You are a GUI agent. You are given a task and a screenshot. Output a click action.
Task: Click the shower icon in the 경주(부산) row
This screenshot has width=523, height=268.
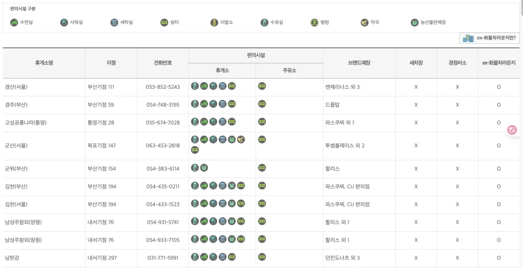[x=213, y=104]
